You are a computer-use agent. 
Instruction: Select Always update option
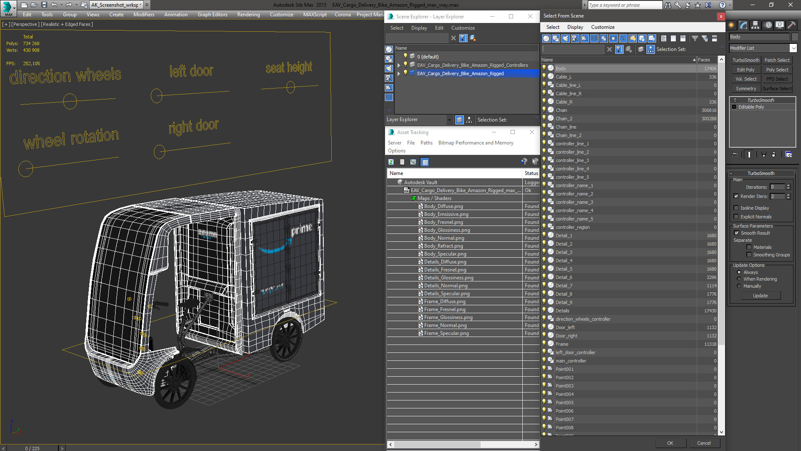(739, 272)
